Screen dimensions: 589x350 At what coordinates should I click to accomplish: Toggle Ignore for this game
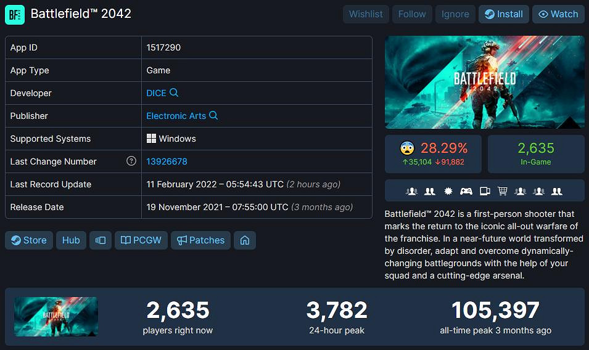(x=455, y=14)
